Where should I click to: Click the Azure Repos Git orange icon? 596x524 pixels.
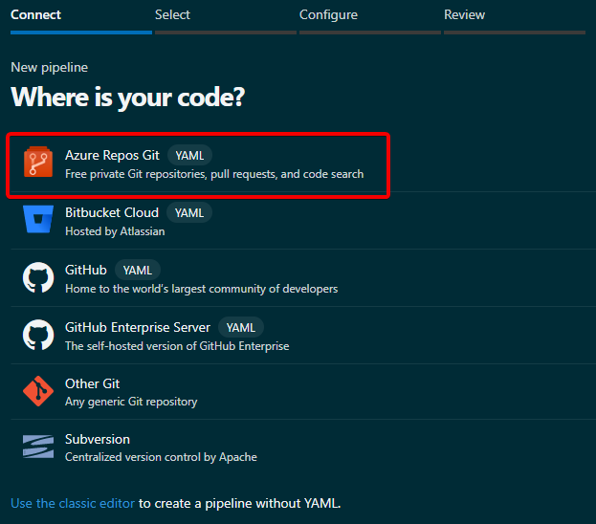38,164
